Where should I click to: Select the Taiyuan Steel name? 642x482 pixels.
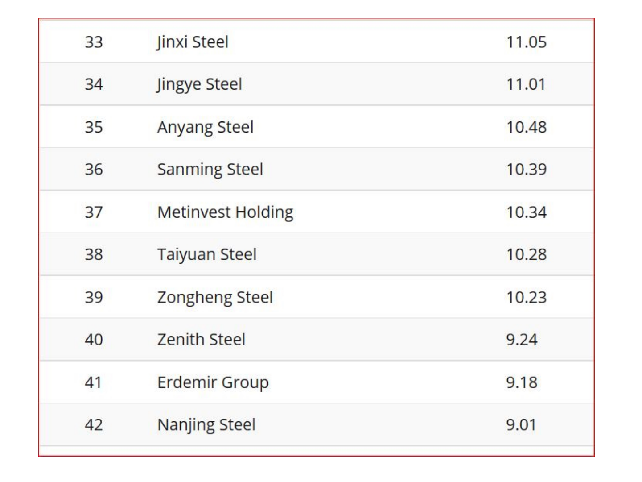click(x=207, y=254)
